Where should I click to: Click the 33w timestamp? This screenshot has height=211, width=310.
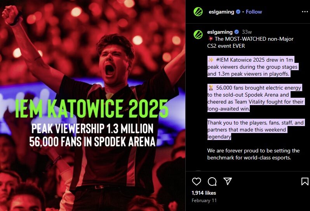pos(247,32)
